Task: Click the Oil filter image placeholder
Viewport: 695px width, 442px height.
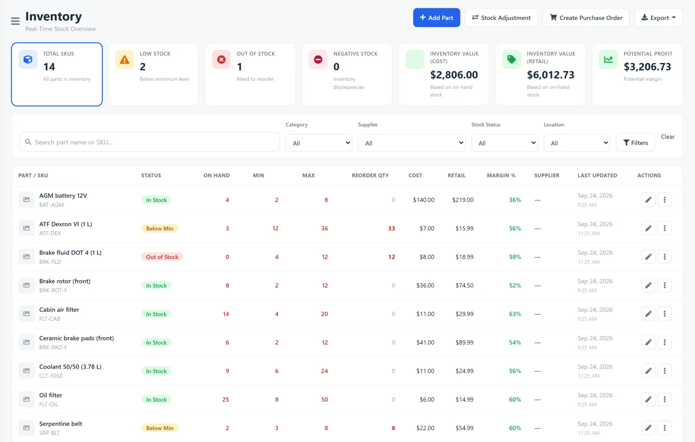Action: [x=26, y=399]
